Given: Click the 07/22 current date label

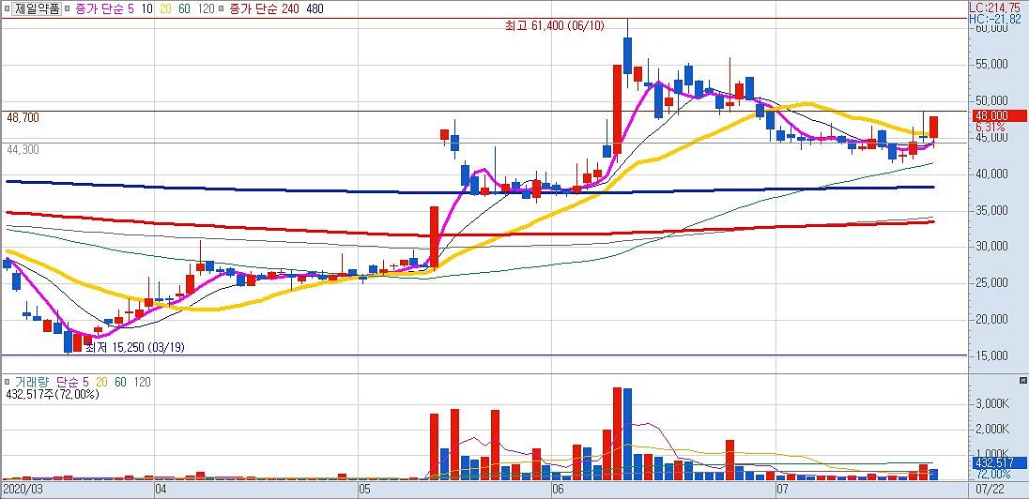Looking at the screenshot, I should [x=991, y=490].
